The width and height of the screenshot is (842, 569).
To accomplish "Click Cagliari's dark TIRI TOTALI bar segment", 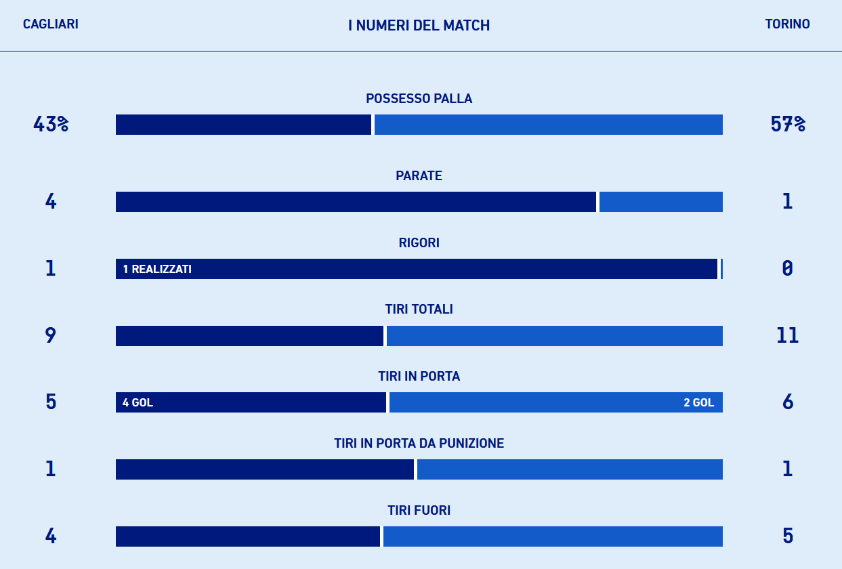I will coord(249,336).
